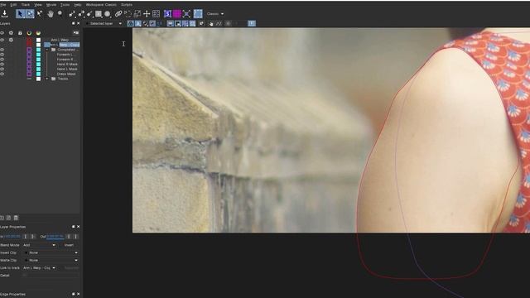Hide the Arm L Warp layer
The width and height of the screenshot is (530, 298).
tap(2, 40)
